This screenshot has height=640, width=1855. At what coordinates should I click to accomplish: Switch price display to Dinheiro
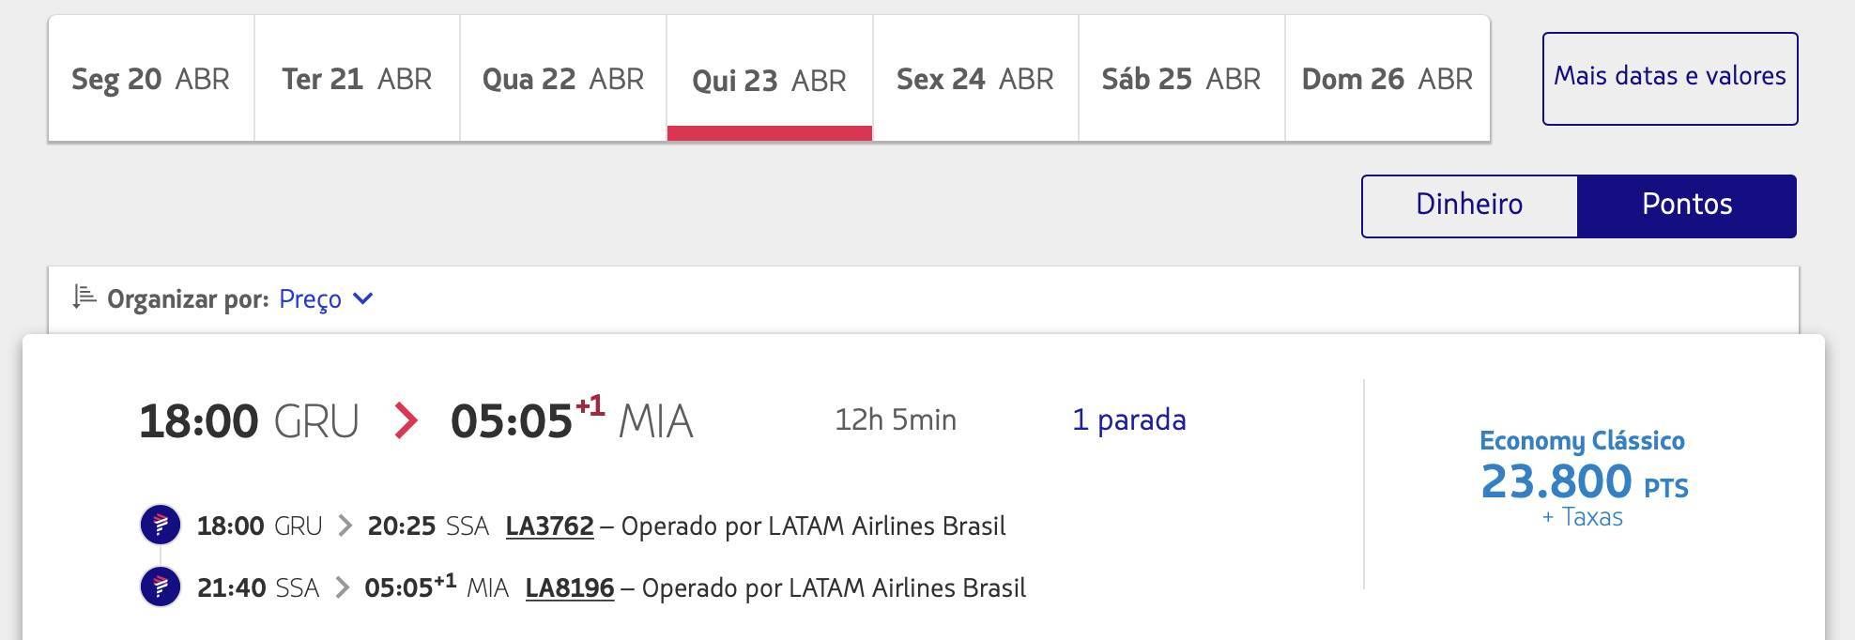(1469, 206)
